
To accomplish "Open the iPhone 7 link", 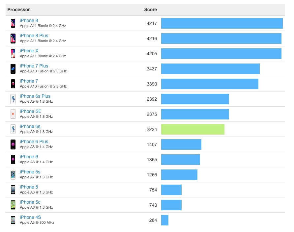I will tap(29, 81).
